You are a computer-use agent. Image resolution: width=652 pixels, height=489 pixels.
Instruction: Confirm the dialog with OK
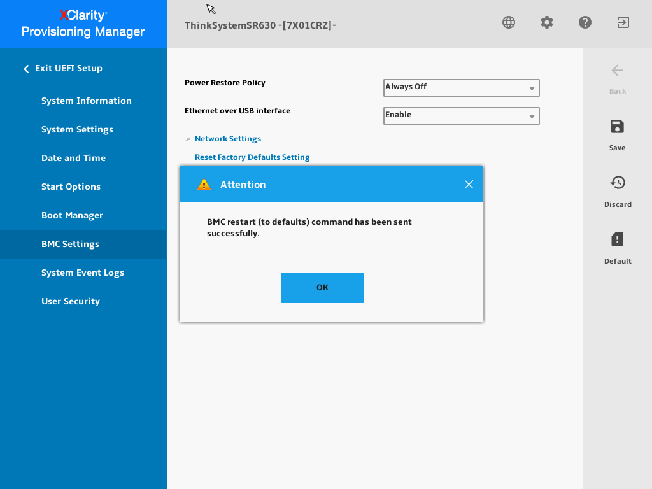pos(322,288)
